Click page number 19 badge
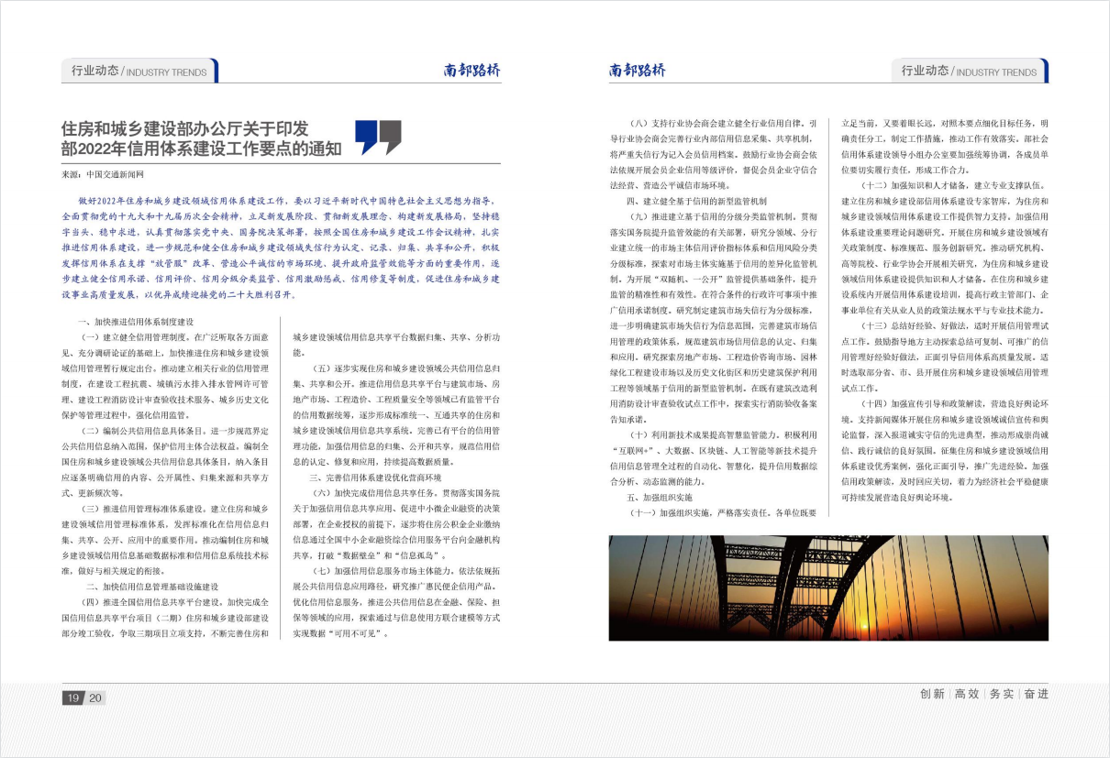This screenshot has width=1110, height=758. (x=72, y=698)
